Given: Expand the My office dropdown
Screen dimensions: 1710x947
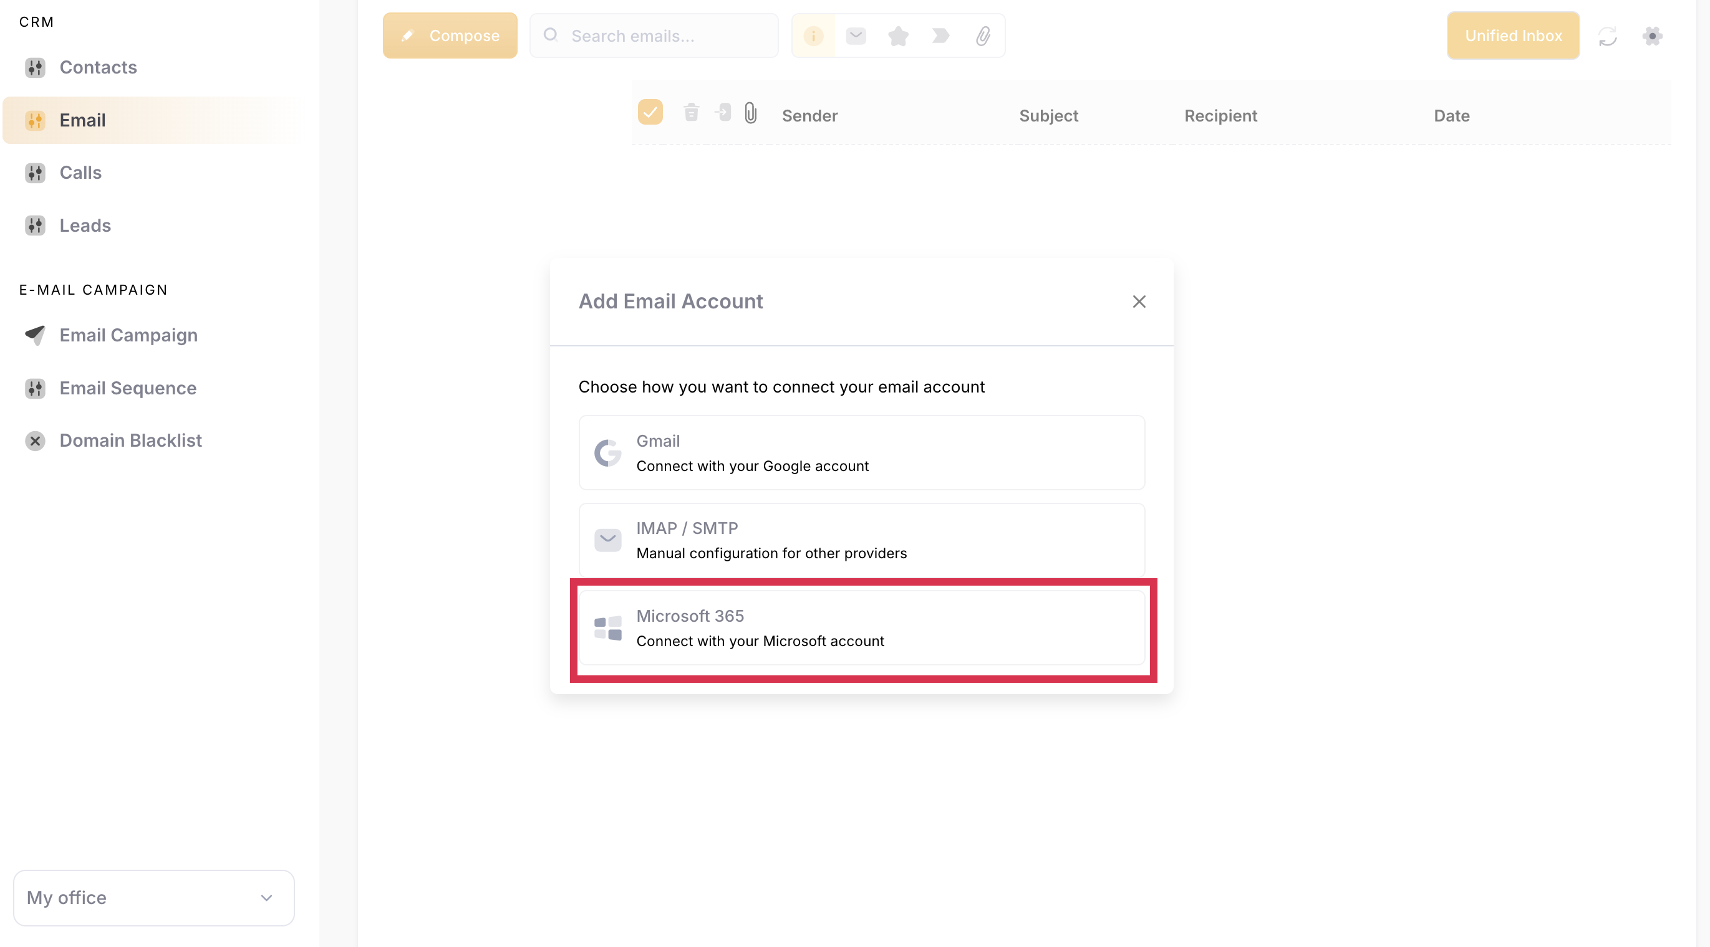Looking at the screenshot, I should pyautogui.click(x=153, y=897).
